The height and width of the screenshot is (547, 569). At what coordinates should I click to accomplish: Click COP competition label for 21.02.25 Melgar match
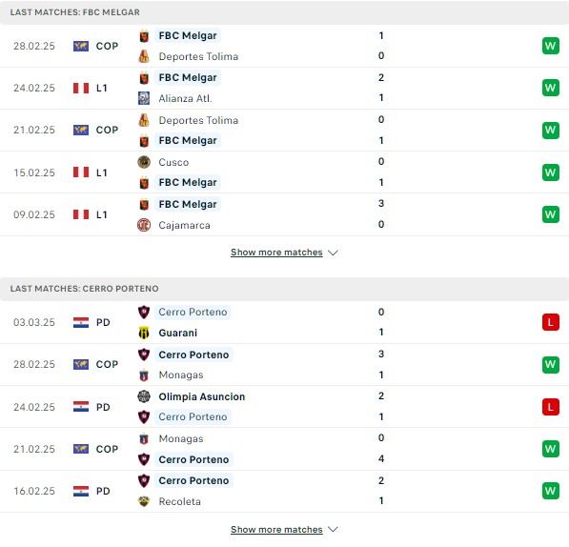point(107,130)
